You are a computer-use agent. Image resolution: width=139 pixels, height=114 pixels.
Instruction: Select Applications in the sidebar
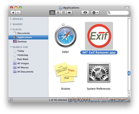28,37
